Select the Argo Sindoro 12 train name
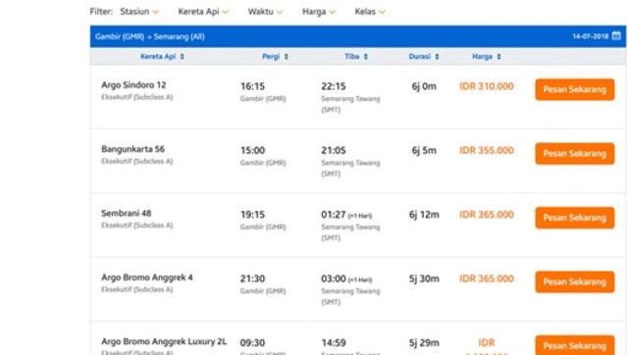Screen dimensions: 628x355 point(133,85)
